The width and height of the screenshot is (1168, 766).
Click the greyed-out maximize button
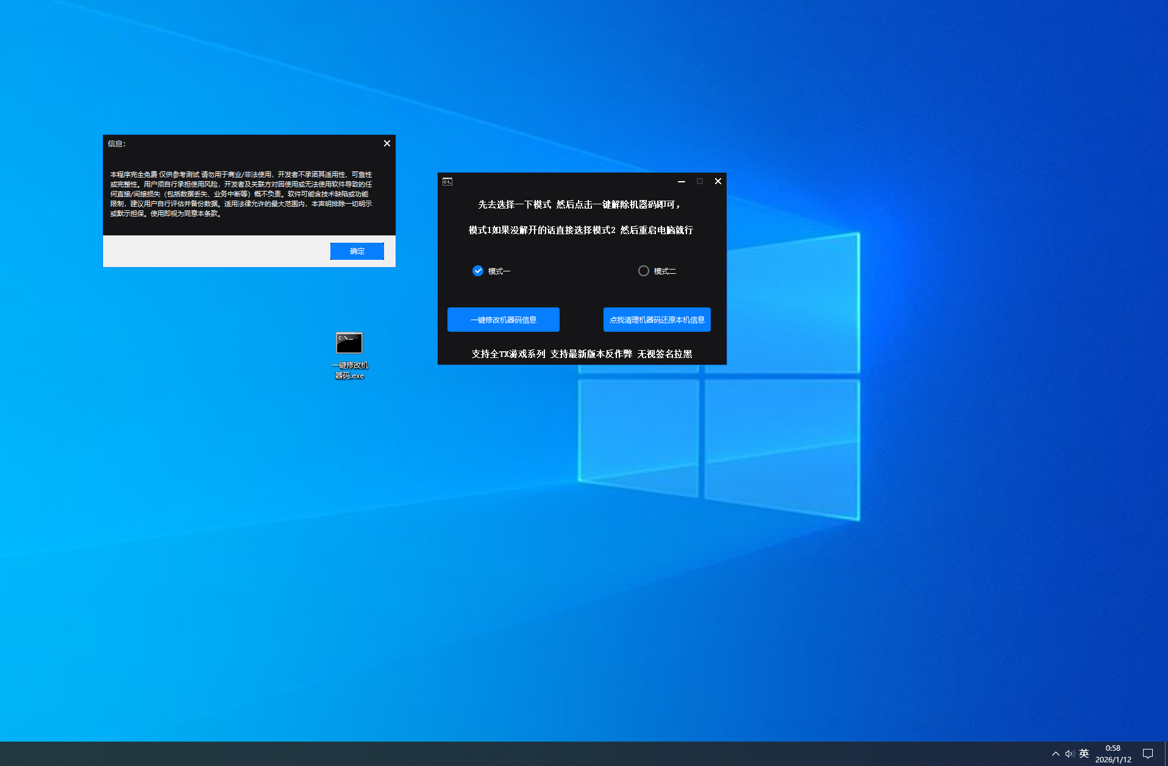700,182
